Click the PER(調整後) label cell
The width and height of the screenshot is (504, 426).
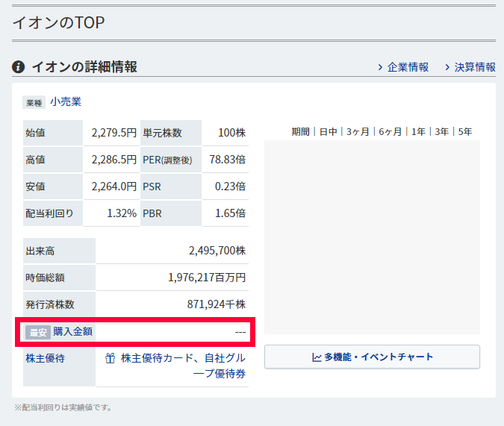[x=171, y=160]
